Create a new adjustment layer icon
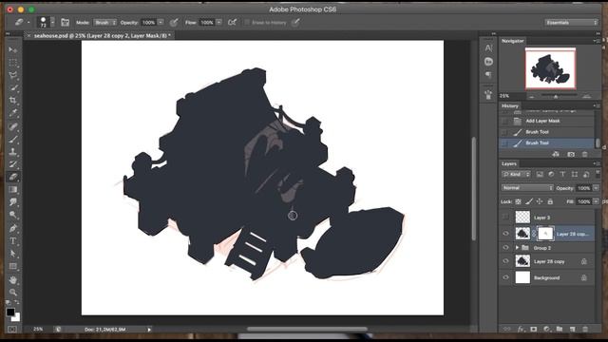This screenshot has height=342, width=608. tap(547, 329)
